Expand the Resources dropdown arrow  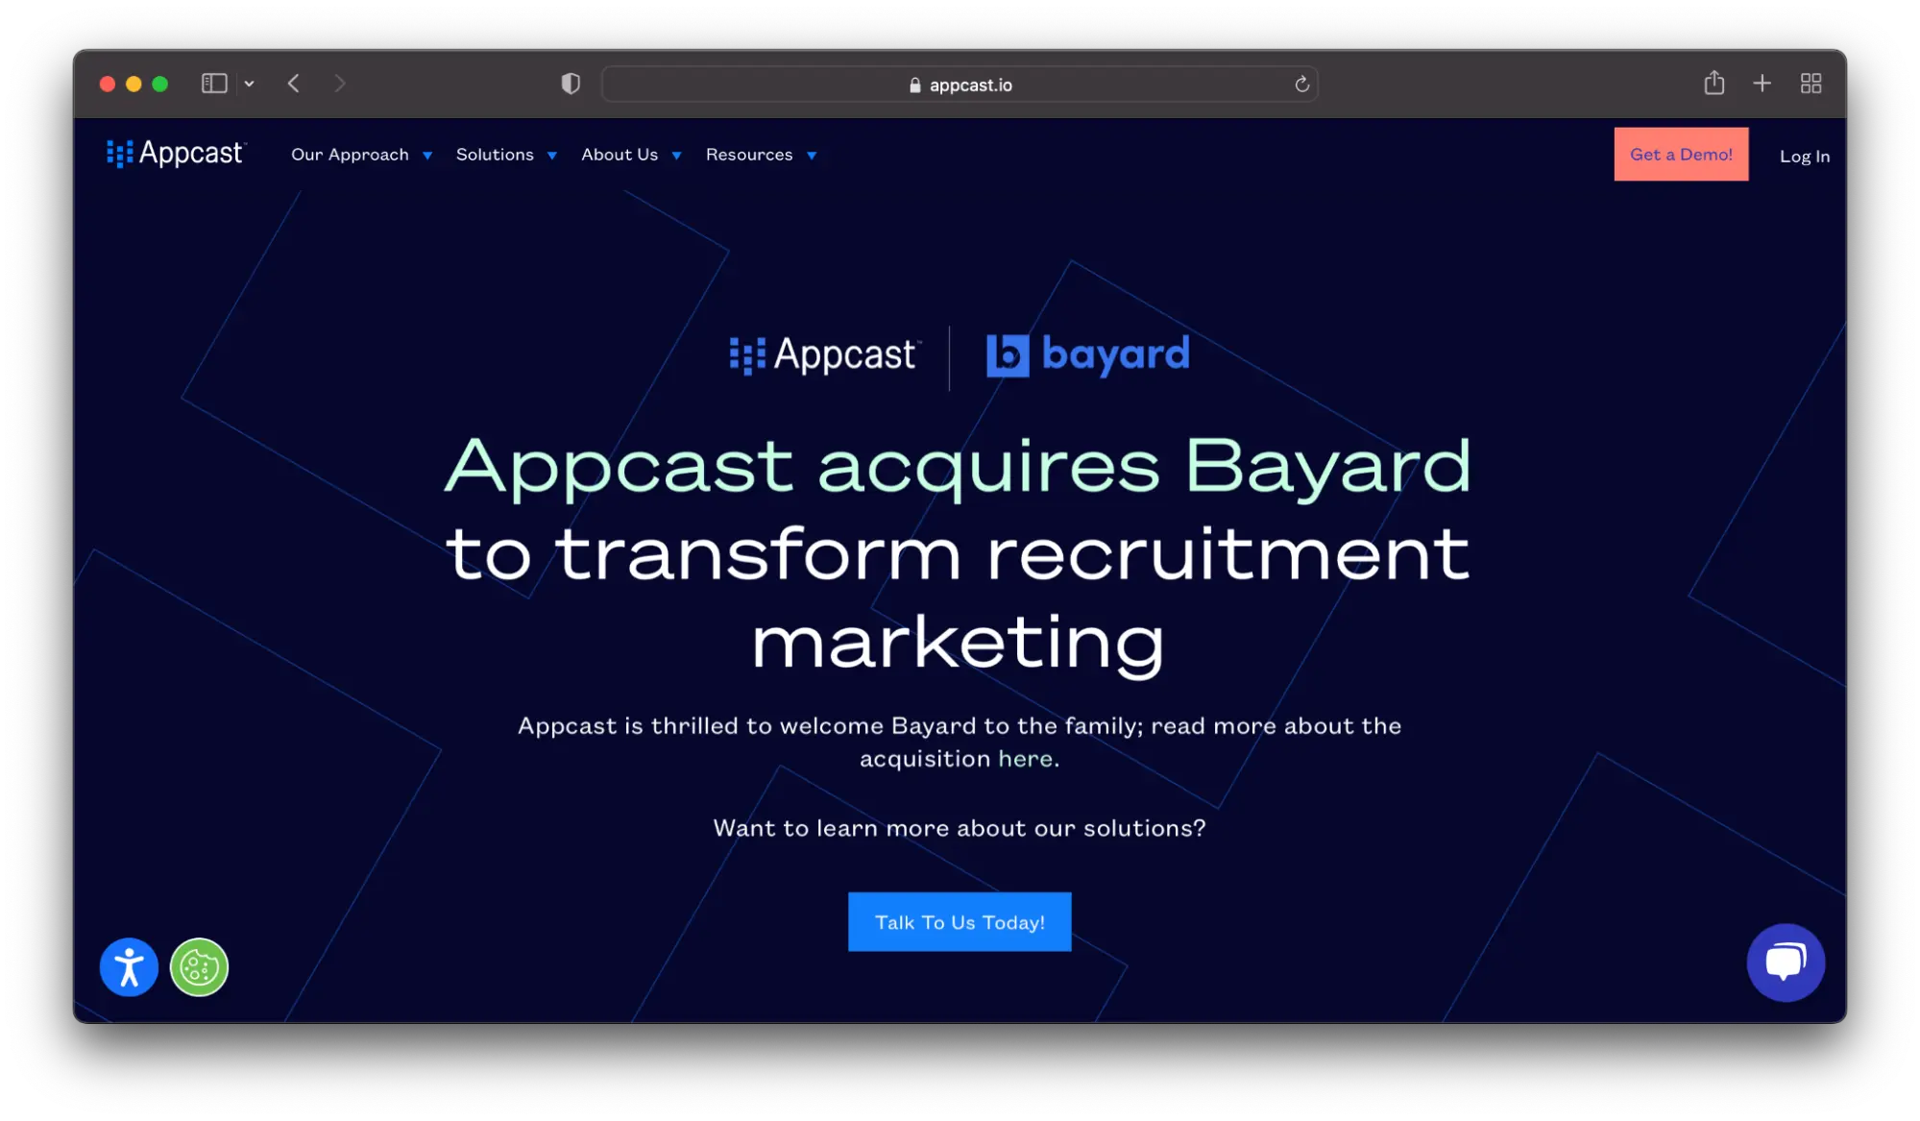(812, 156)
